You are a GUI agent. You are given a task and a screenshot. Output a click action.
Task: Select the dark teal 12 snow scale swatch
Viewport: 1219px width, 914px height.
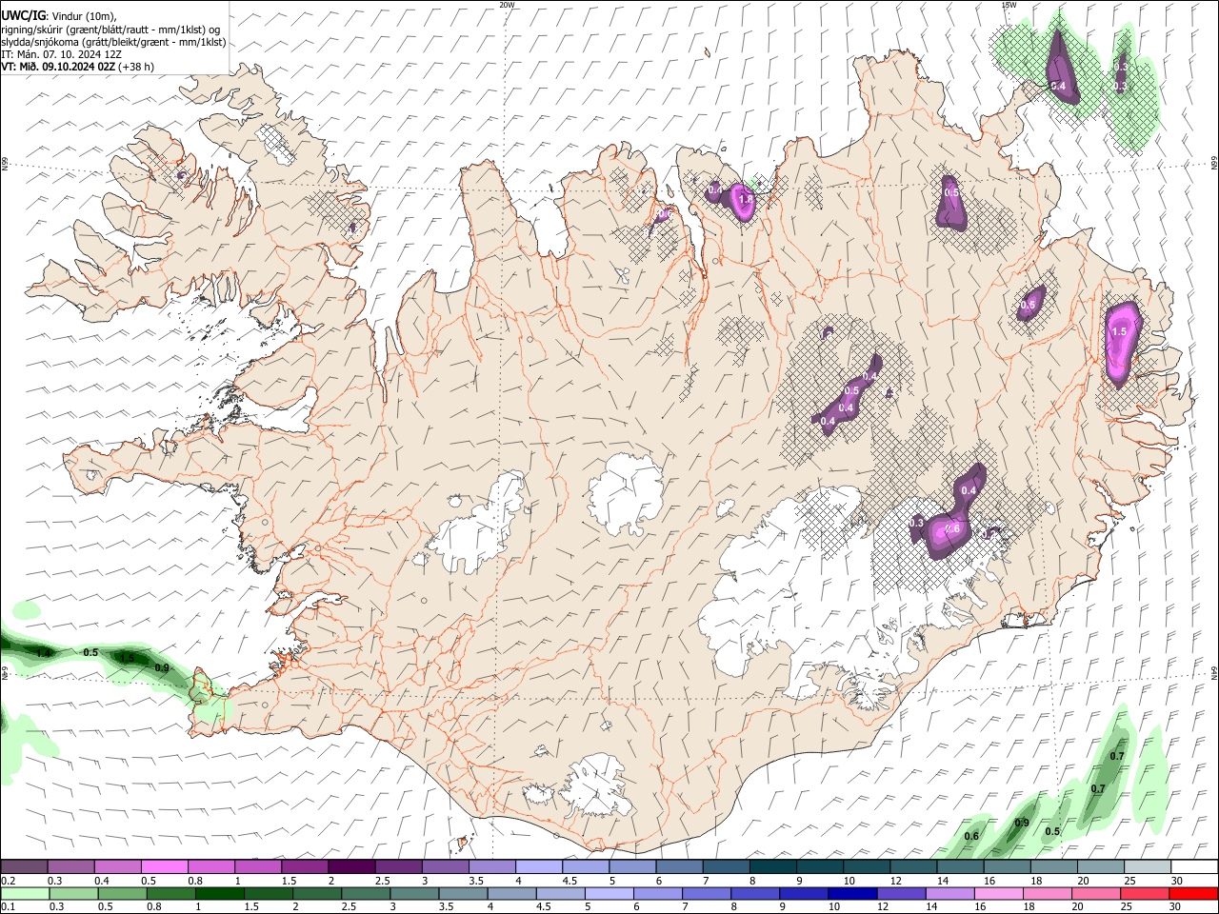[912, 866]
